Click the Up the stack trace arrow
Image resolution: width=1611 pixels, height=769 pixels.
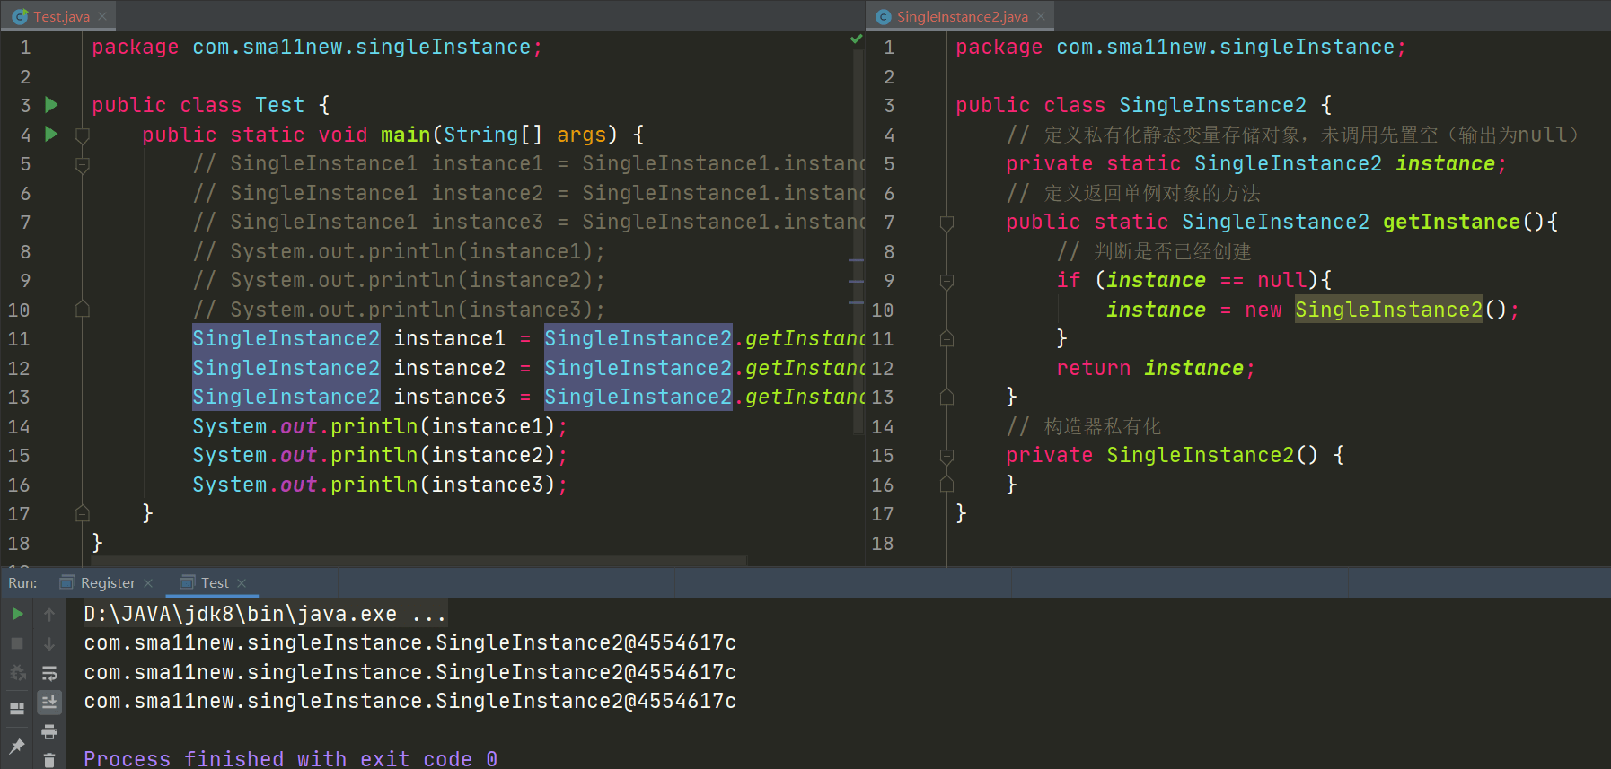[x=49, y=614]
